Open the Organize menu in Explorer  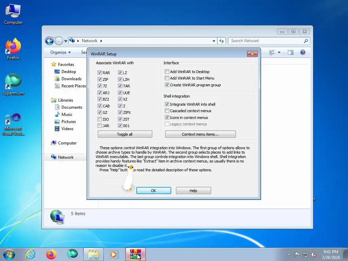60,52
